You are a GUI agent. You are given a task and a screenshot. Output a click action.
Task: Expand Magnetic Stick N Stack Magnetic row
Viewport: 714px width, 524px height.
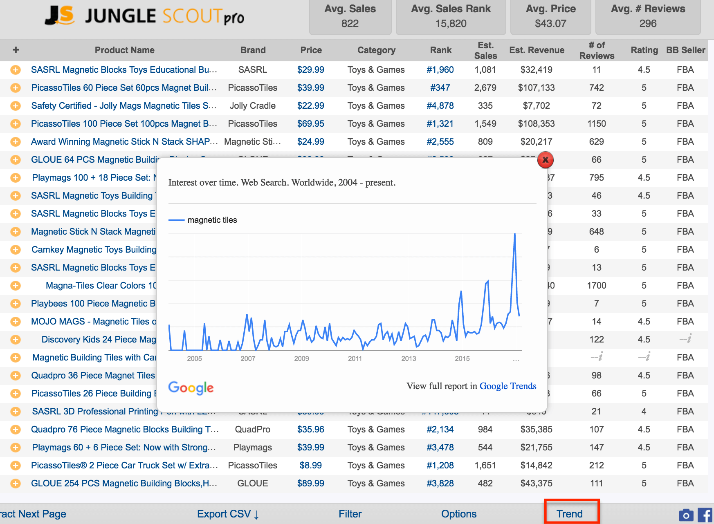point(16,232)
